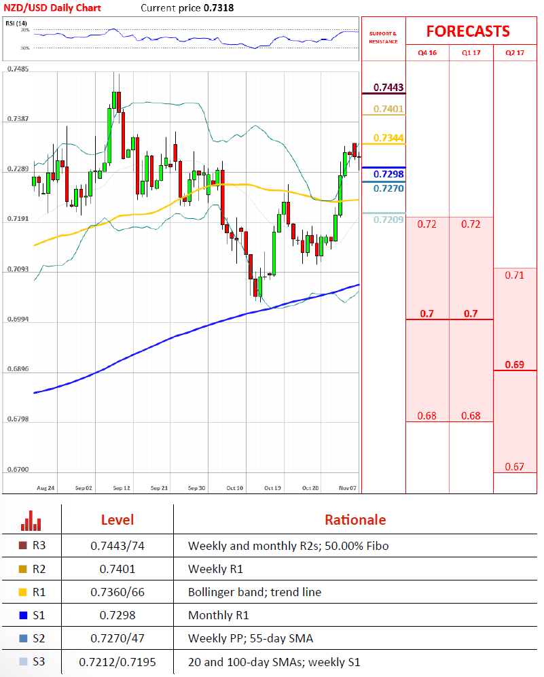Select the NZD/USD Daily Chart title
Screen dimensions: 544x677
[x=52, y=7]
